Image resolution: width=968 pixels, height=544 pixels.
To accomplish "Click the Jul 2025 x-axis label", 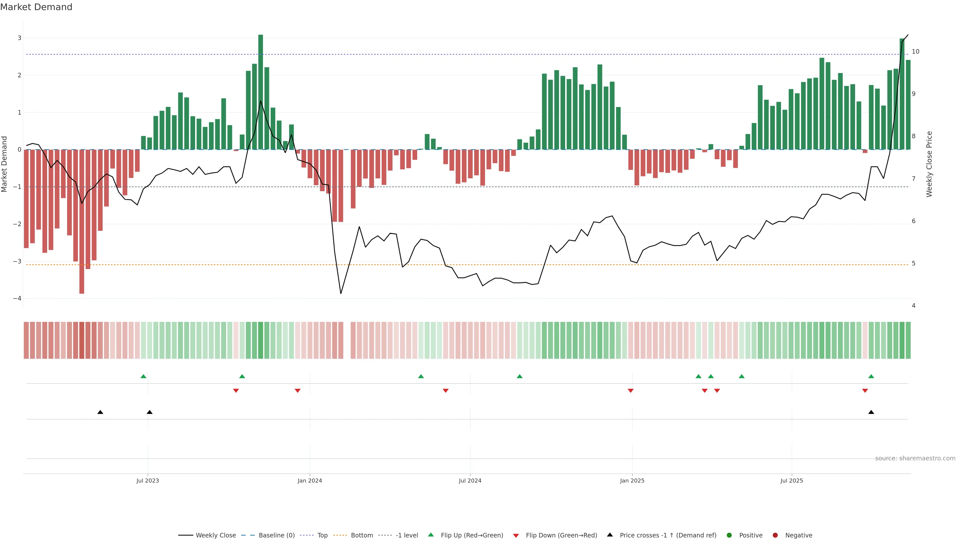I will pyautogui.click(x=791, y=481).
